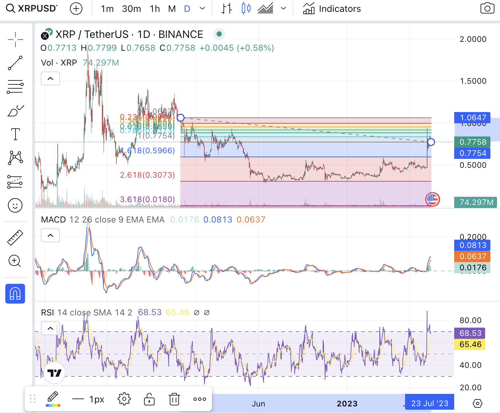Select the D daily timeframe
Screen dimensions: 500x413
pos(187,9)
